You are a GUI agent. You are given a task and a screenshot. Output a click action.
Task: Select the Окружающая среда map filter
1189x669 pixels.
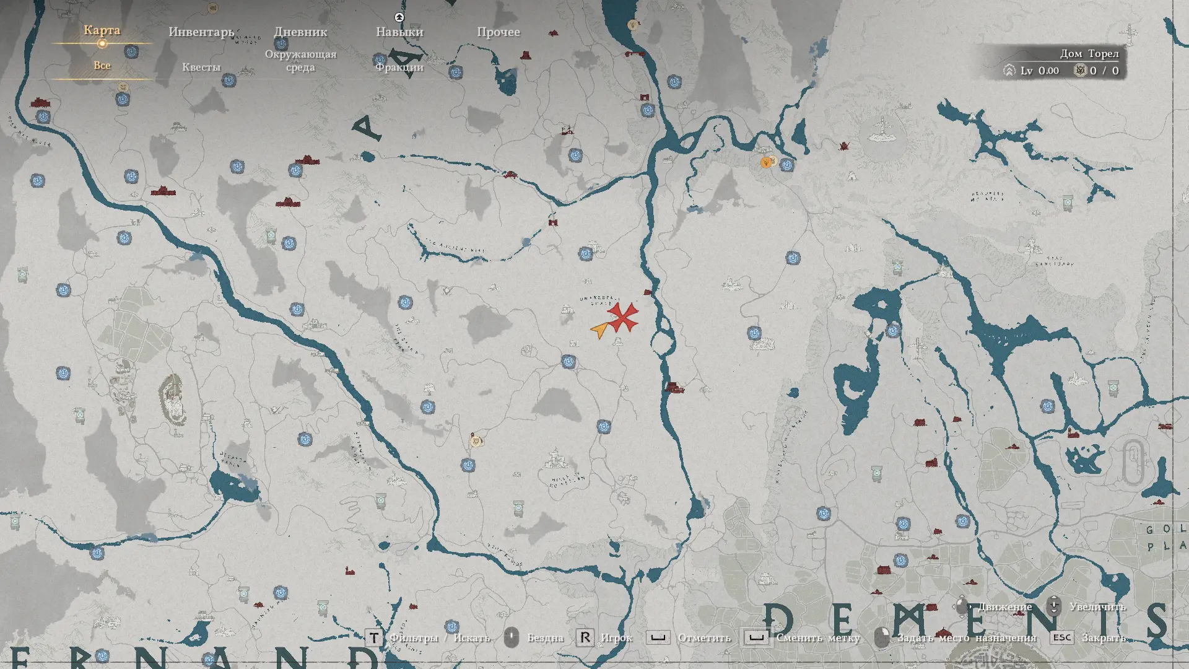[300, 61]
